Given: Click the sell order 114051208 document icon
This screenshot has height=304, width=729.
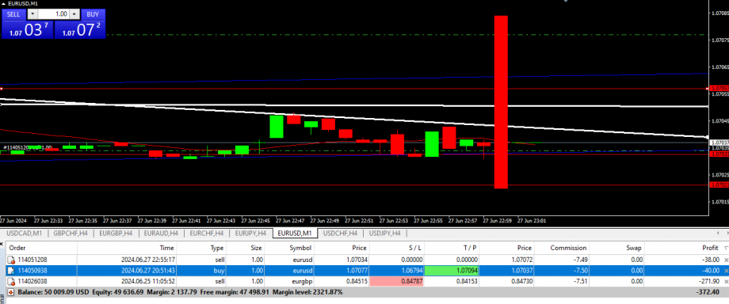Looking at the screenshot, I should coord(10,260).
